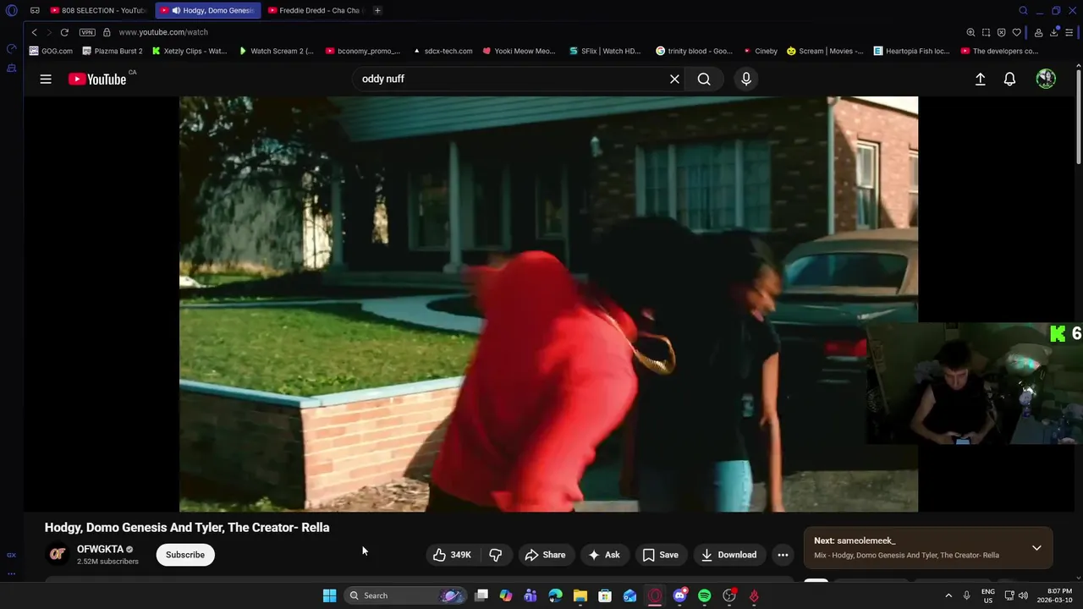The image size is (1083, 609).
Task: Open browser downloads icon
Action: tap(1054, 32)
